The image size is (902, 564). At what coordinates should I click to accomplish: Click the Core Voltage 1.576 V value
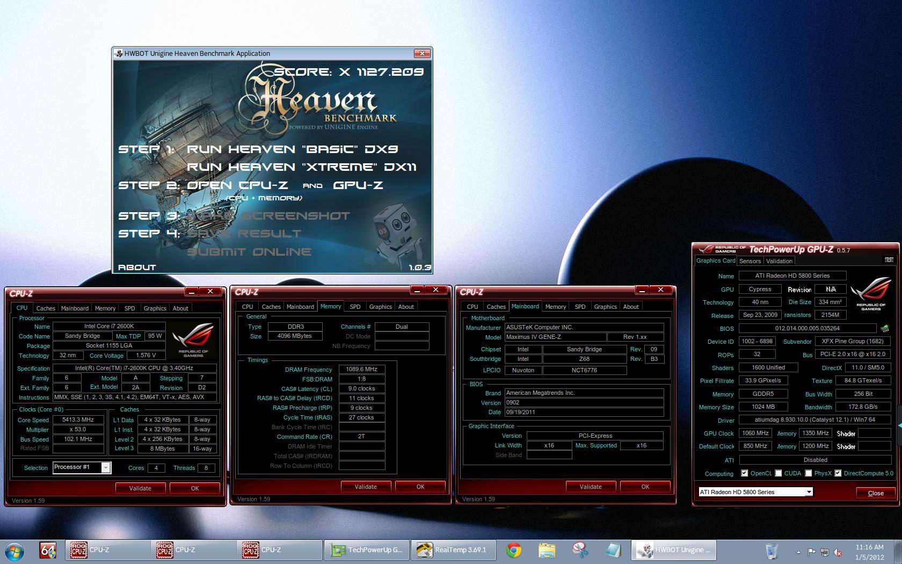[x=146, y=356]
